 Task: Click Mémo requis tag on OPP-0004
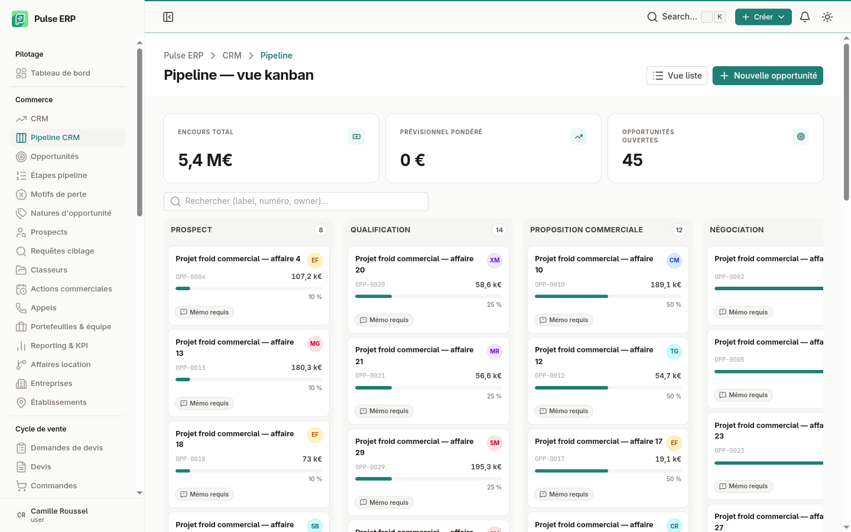204,312
